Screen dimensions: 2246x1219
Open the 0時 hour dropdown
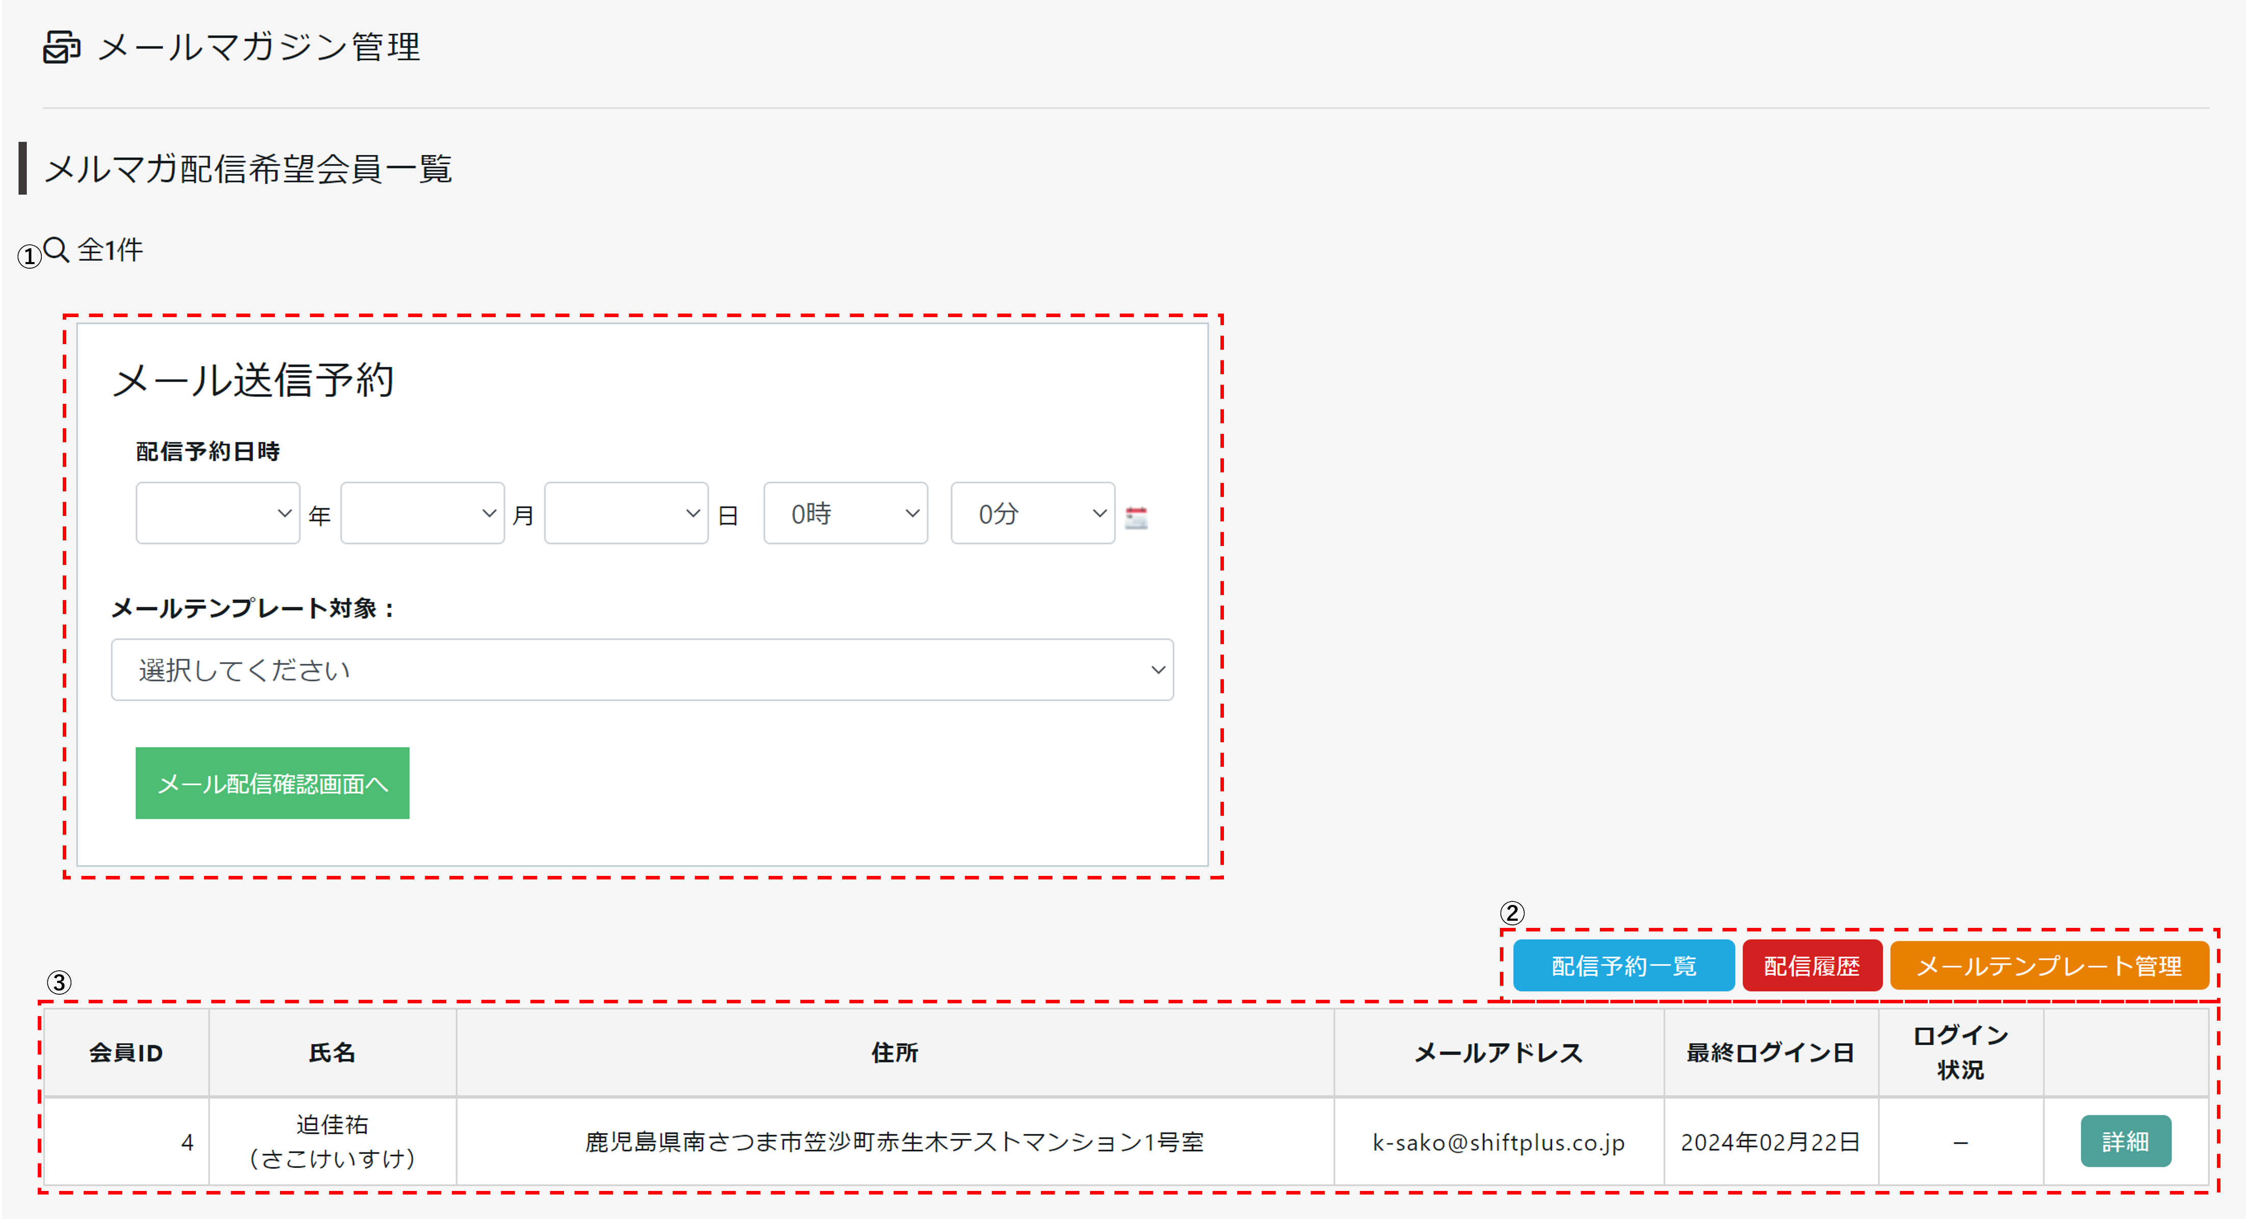click(x=845, y=513)
